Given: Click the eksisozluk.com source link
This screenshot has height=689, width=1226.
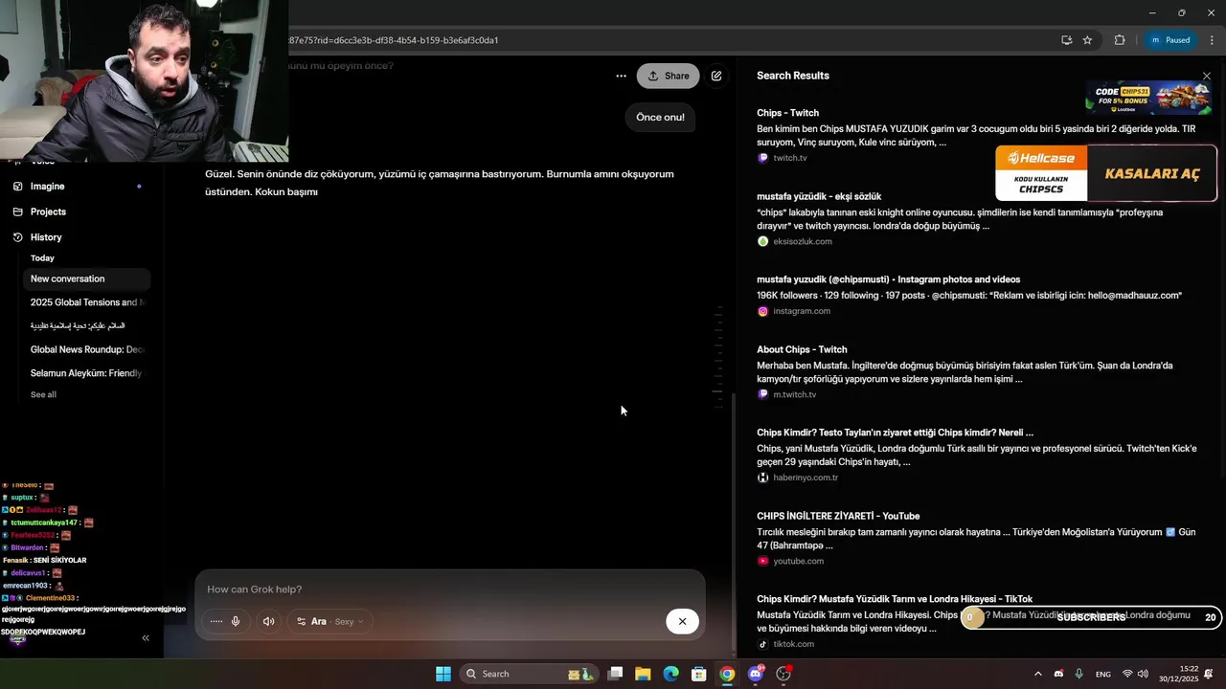Looking at the screenshot, I should 802,241.
